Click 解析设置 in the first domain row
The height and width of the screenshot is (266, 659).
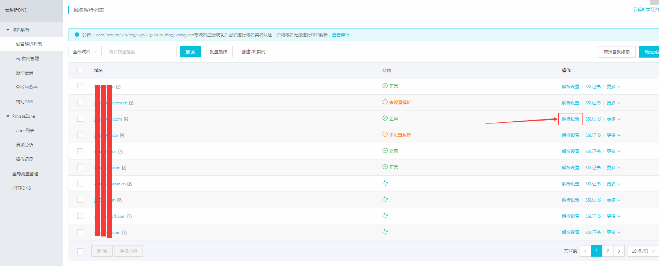571,87
